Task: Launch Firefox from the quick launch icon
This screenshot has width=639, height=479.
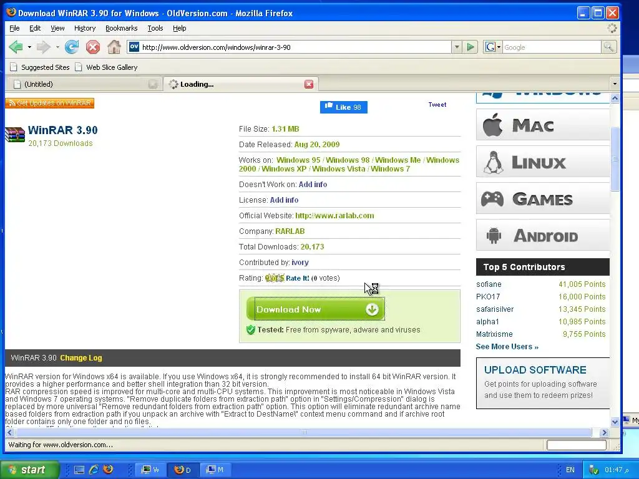Action: coord(108,469)
